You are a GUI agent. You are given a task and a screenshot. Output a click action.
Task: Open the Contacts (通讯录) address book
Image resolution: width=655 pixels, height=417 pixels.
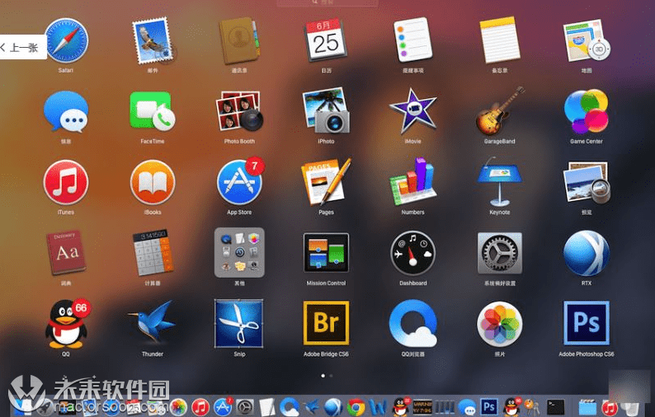click(239, 40)
